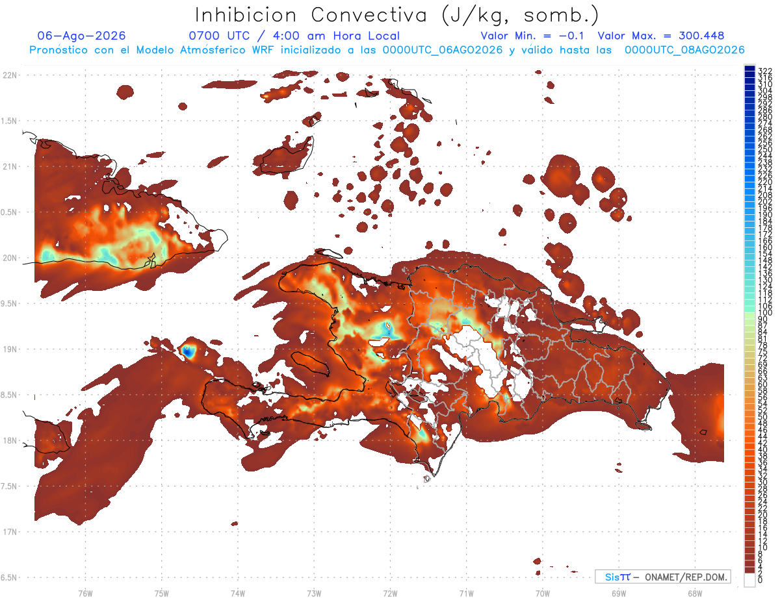Click the latitude axis label '17N'
780x602 pixels.
tap(8, 532)
